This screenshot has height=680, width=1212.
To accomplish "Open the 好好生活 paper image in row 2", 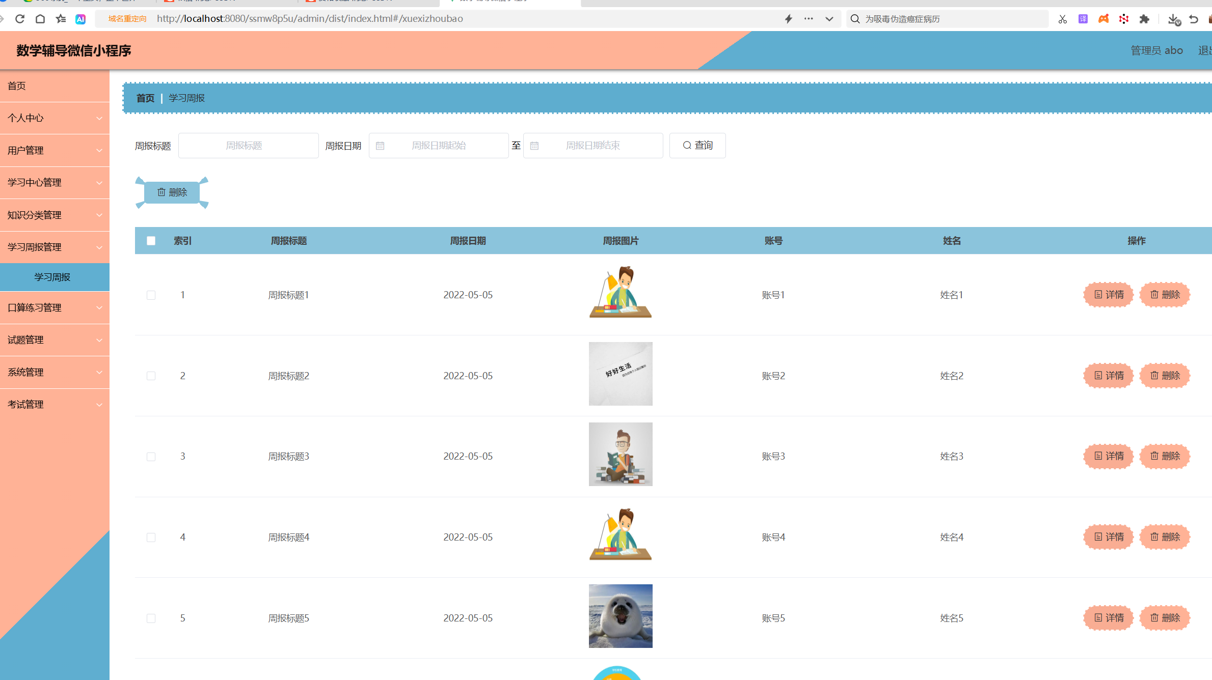I will pos(621,374).
